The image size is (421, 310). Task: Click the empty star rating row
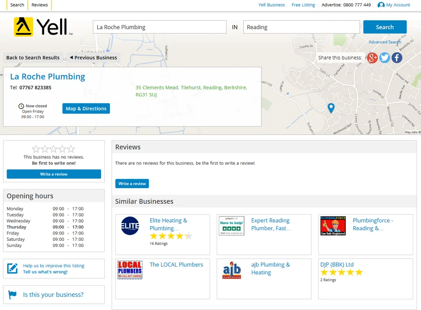(x=53, y=149)
